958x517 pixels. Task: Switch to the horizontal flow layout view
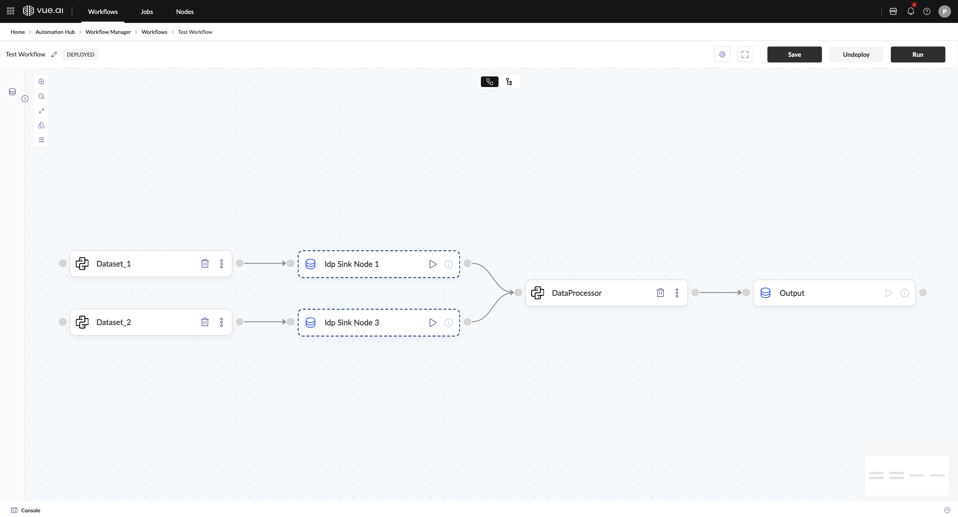(x=489, y=82)
